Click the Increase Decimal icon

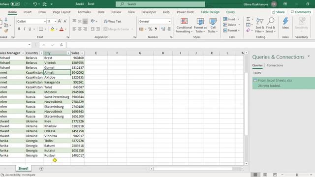pyautogui.click(x=163, y=29)
